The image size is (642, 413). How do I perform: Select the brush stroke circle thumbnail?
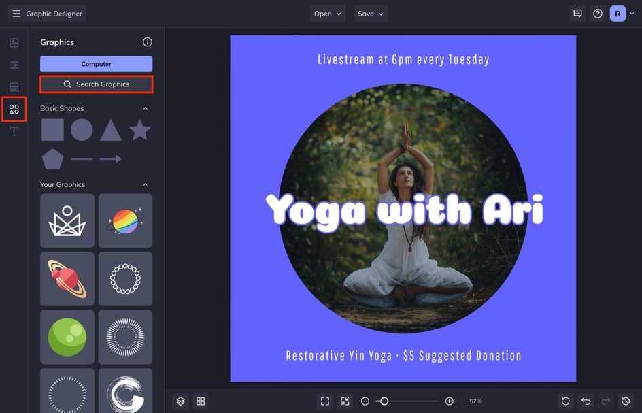[125, 391]
